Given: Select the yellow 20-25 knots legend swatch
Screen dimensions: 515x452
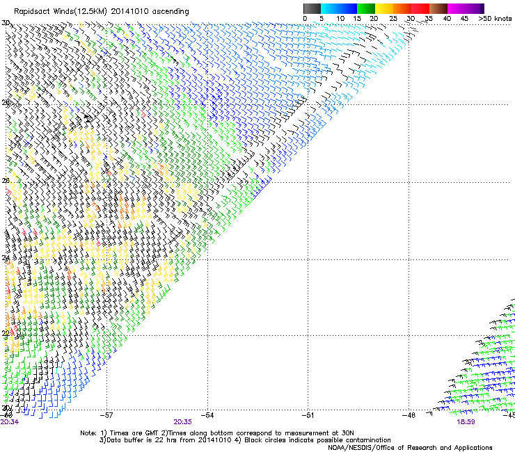Looking at the screenshot, I should [384, 8].
